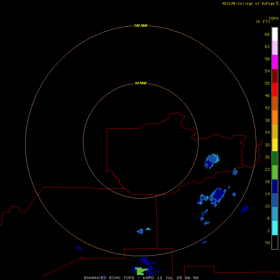The width and height of the screenshot is (280, 280).
Task: Select the dark green legend swatch
Action: (275, 158)
